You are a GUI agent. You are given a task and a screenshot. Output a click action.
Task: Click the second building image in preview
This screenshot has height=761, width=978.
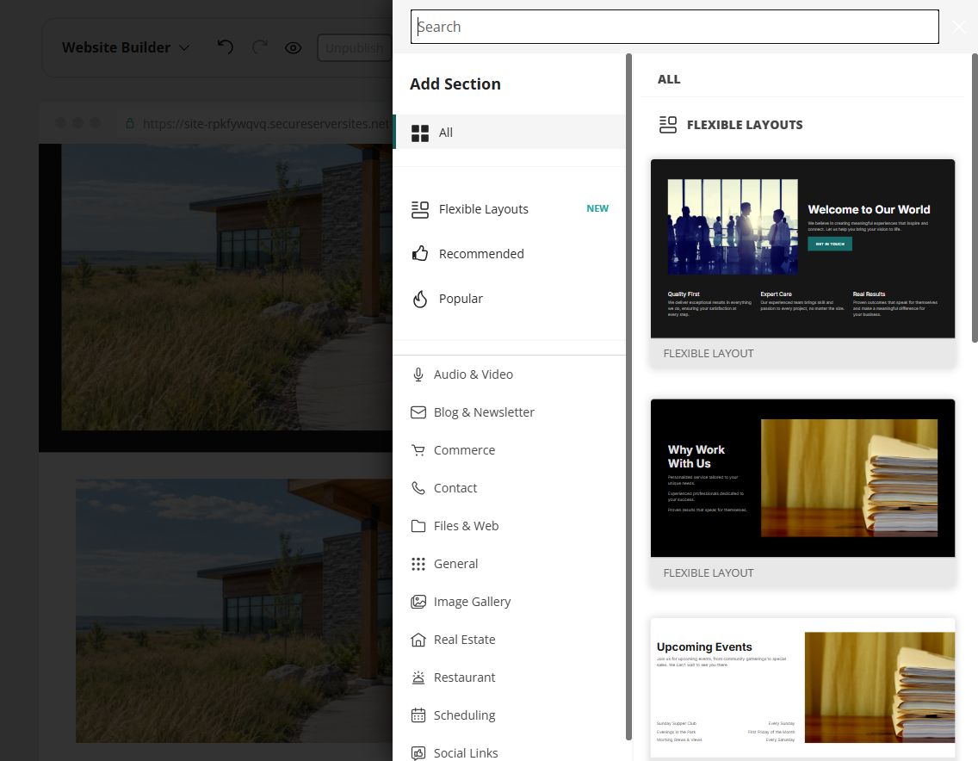click(x=234, y=610)
